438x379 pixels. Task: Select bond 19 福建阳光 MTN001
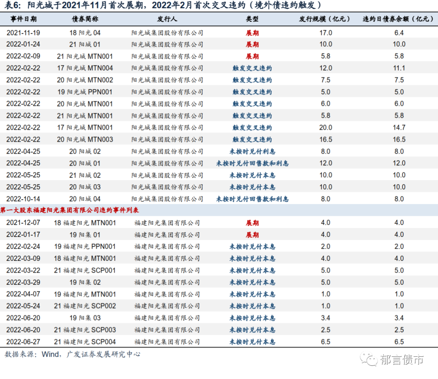click(x=85, y=294)
